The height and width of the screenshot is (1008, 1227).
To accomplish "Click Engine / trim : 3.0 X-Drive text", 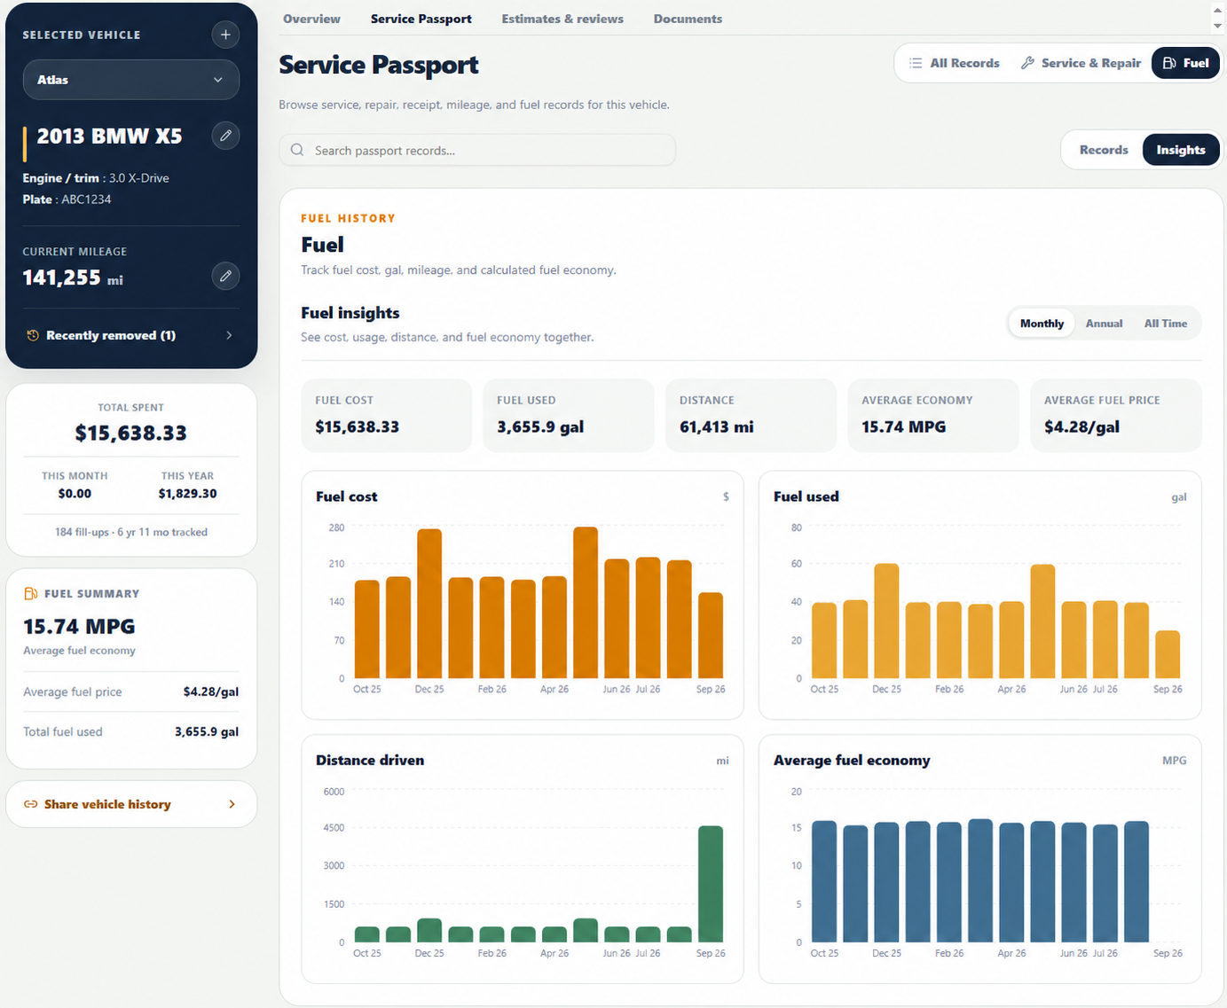I will click(96, 178).
